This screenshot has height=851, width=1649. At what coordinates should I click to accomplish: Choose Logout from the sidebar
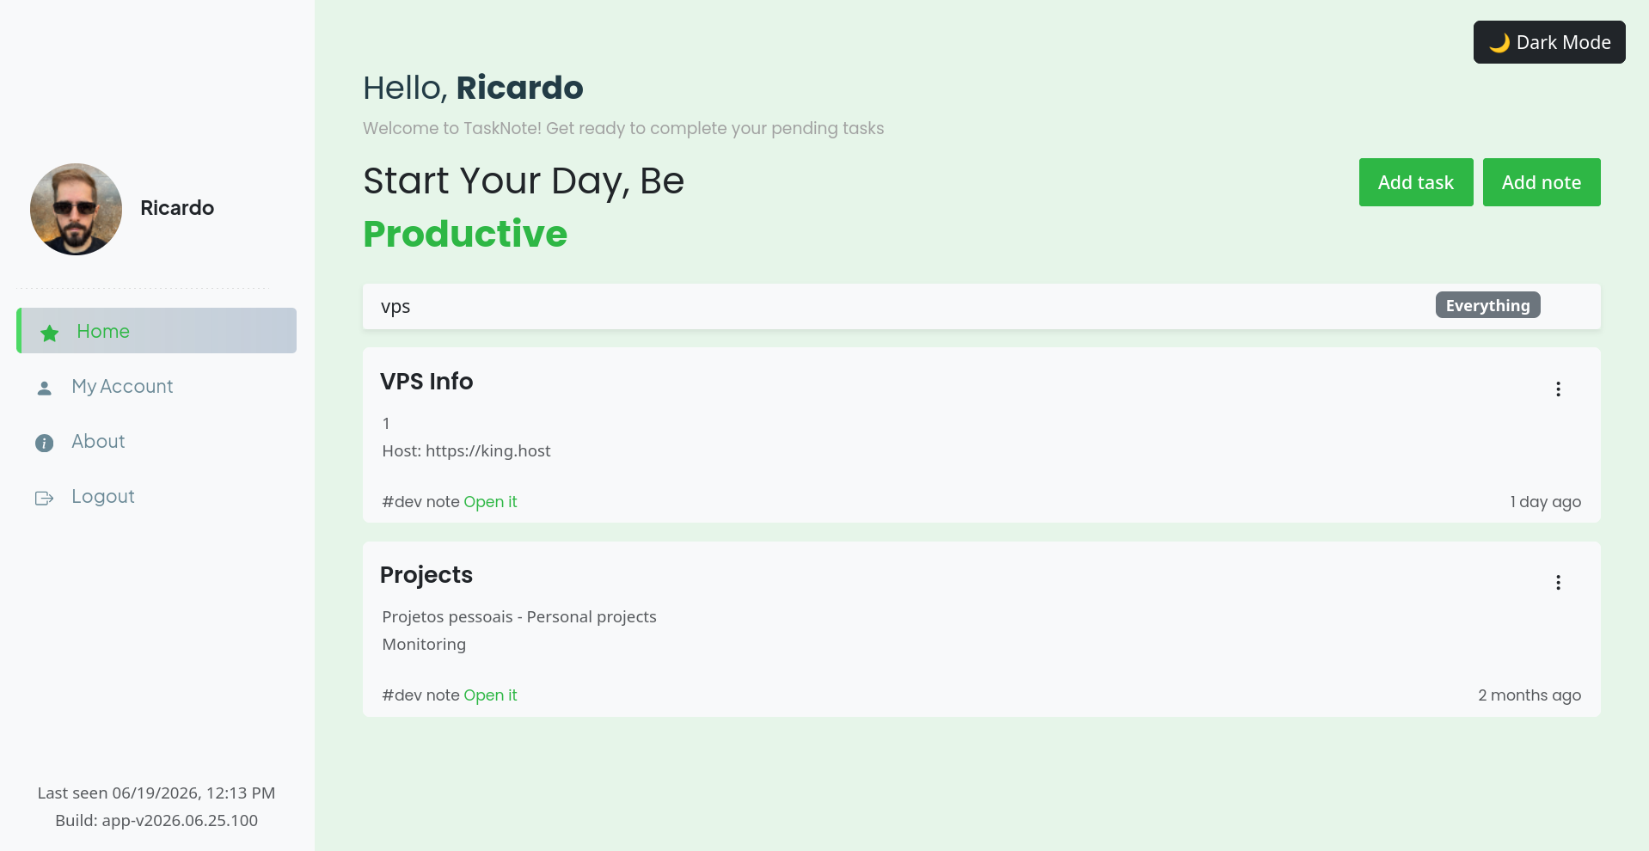point(103,497)
